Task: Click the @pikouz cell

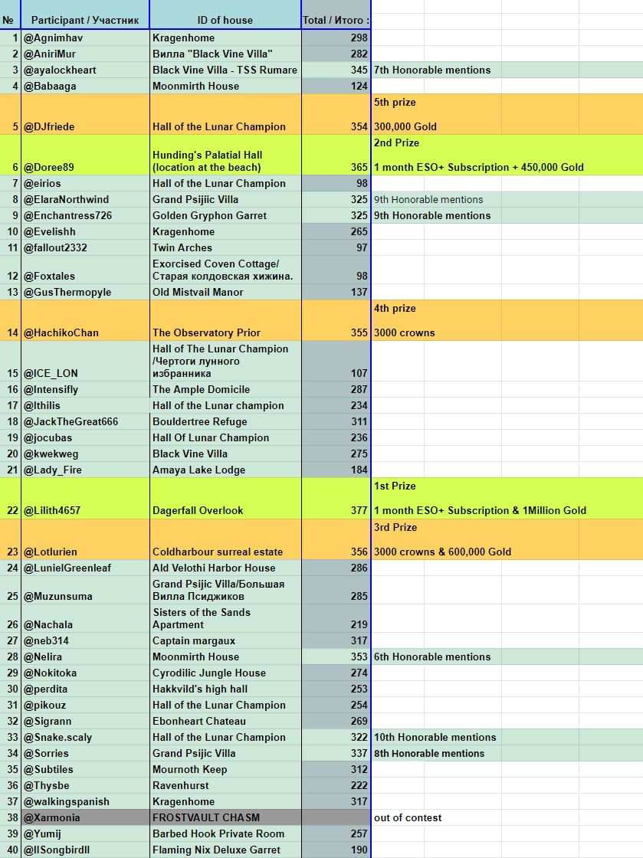Action: [85, 705]
